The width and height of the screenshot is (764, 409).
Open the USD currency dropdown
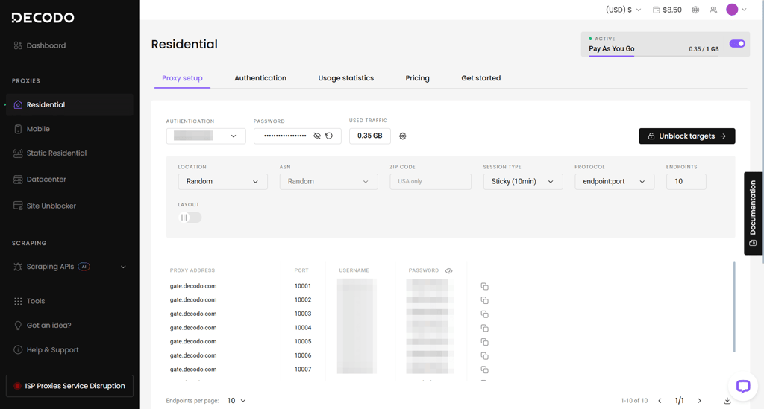tap(623, 10)
